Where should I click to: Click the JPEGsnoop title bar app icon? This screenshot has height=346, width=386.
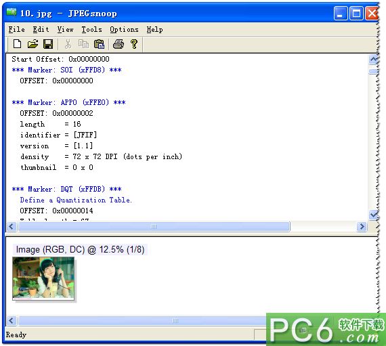coord(12,12)
